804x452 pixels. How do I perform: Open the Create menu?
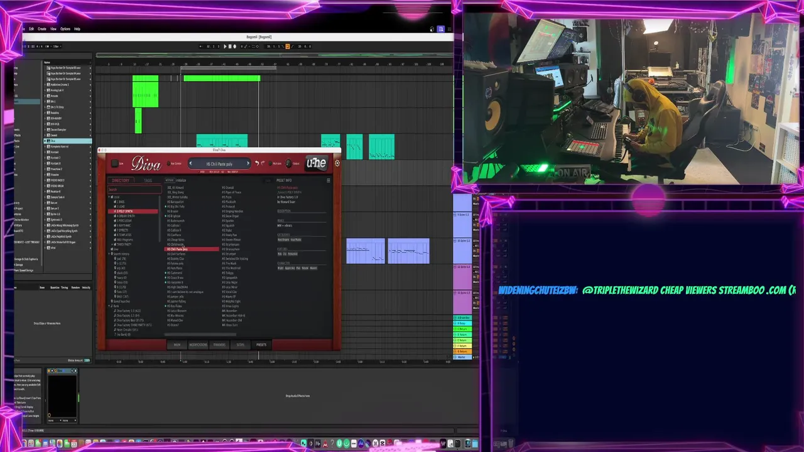pyautogui.click(x=42, y=29)
